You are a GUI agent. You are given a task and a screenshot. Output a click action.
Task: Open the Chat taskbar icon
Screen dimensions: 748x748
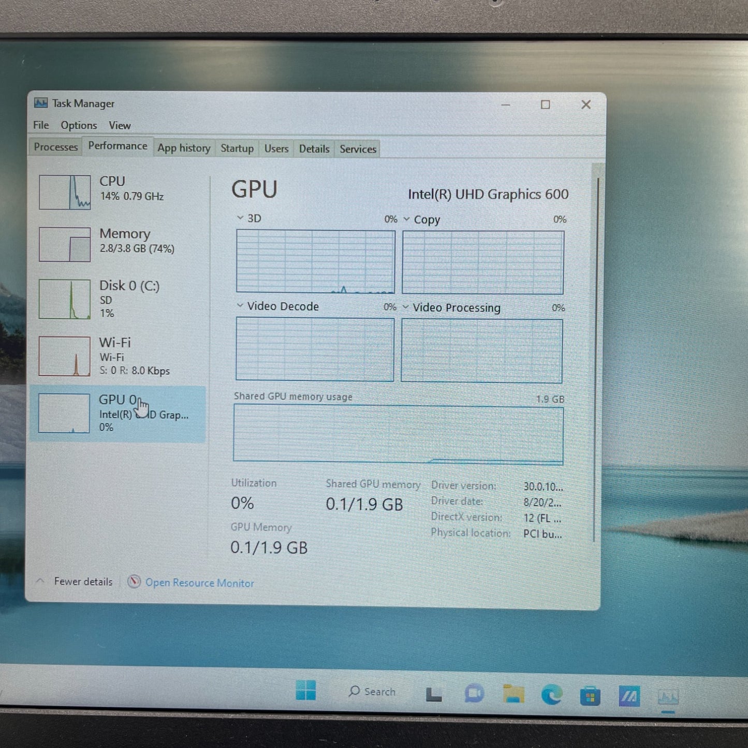[x=474, y=694]
